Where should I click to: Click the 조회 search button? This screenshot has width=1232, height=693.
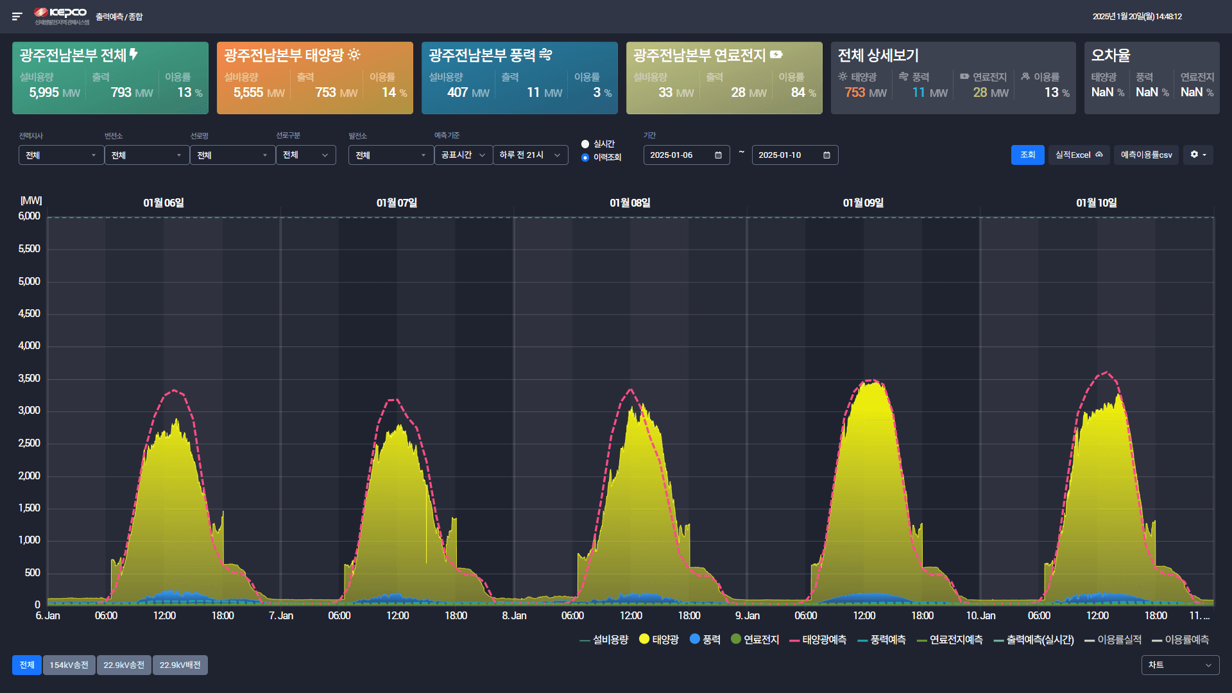(x=1027, y=155)
